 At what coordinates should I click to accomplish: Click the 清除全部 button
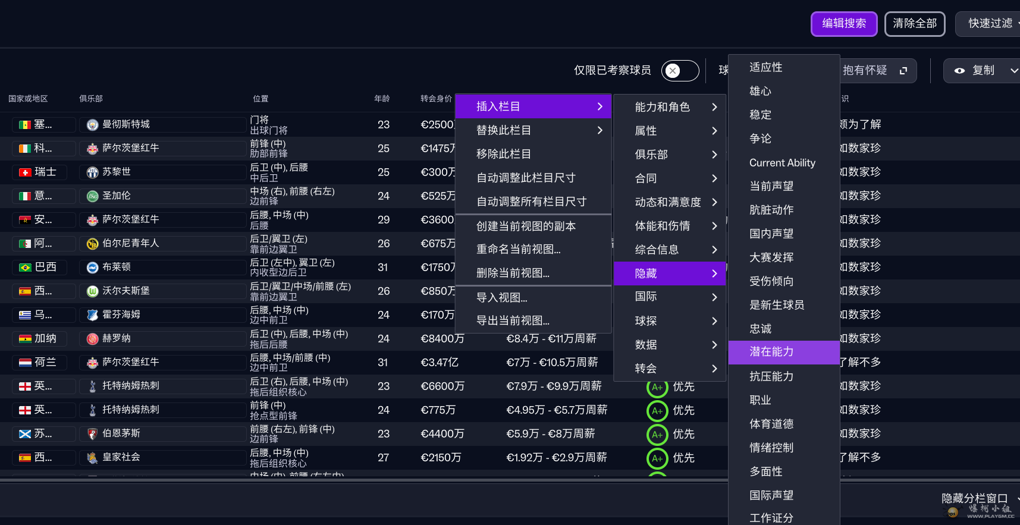pyautogui.click(x=915, y=24)
